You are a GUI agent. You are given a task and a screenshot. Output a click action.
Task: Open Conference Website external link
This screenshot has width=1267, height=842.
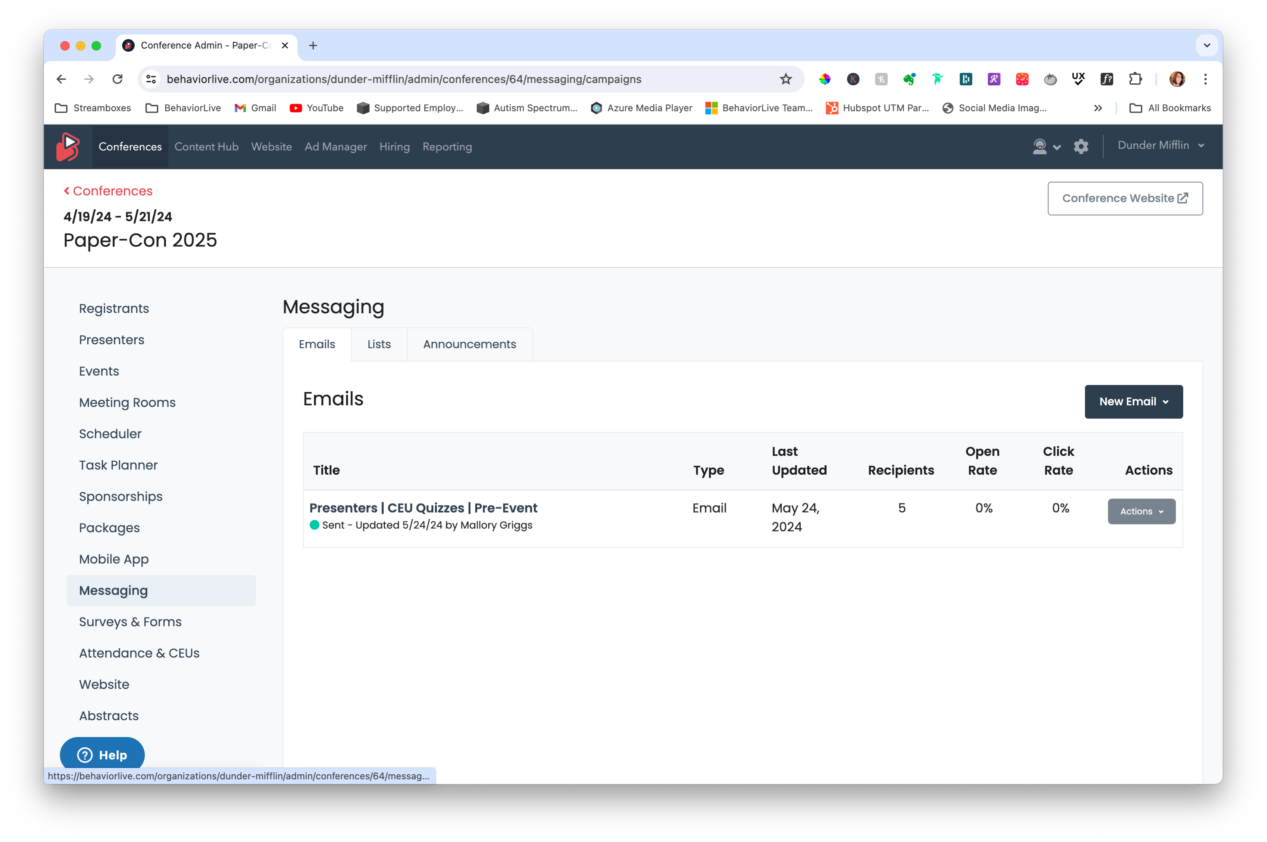[1125, 199]
